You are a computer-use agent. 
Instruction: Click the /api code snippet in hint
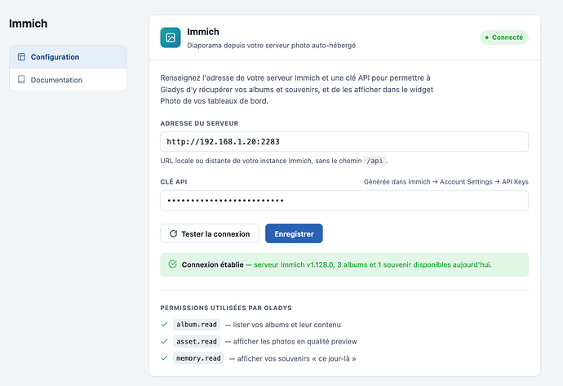coord(375,161)
